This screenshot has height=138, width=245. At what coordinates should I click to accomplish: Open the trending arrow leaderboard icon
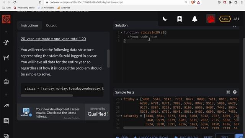(6, 106)
